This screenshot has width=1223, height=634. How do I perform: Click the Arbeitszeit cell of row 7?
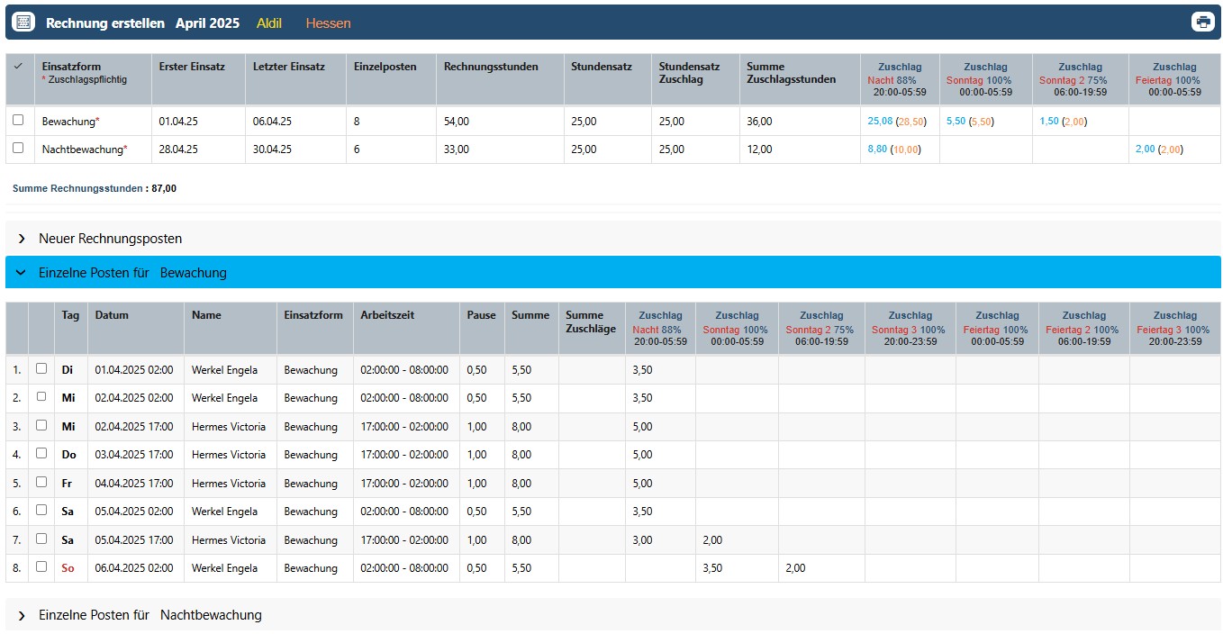[403, 540]
